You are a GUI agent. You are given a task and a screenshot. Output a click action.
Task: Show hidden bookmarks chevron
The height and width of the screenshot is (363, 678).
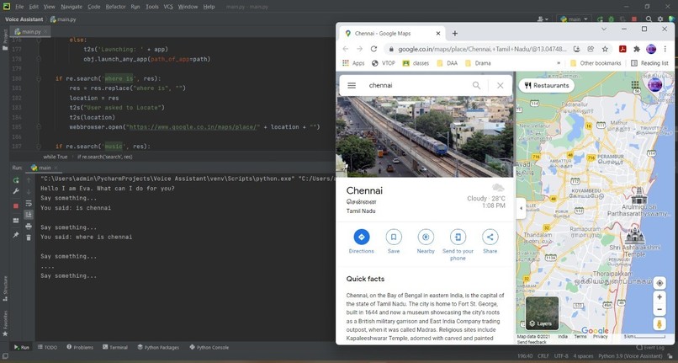point(559,63)
